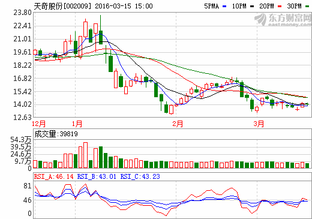
Task: Click the tallest green volume bar
Action: pyautogui.click(x=101, y=157)
